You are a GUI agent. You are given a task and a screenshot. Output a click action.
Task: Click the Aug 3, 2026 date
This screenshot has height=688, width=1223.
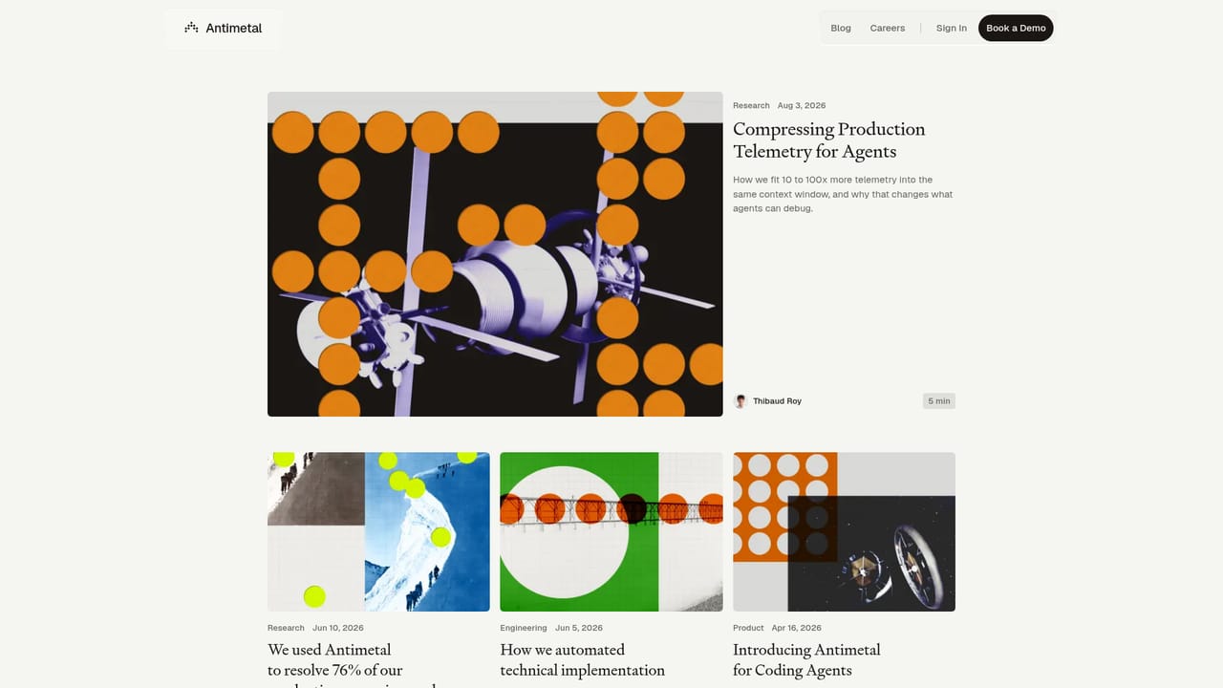[x=802, y=105]
